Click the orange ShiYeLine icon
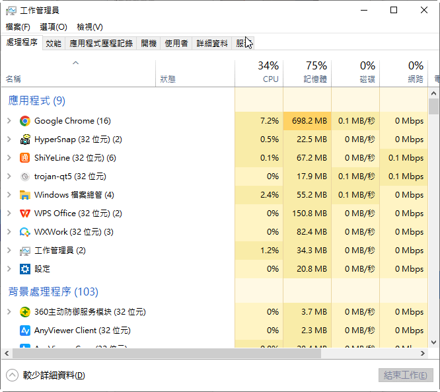440x392 pixels. pos(25,158)
